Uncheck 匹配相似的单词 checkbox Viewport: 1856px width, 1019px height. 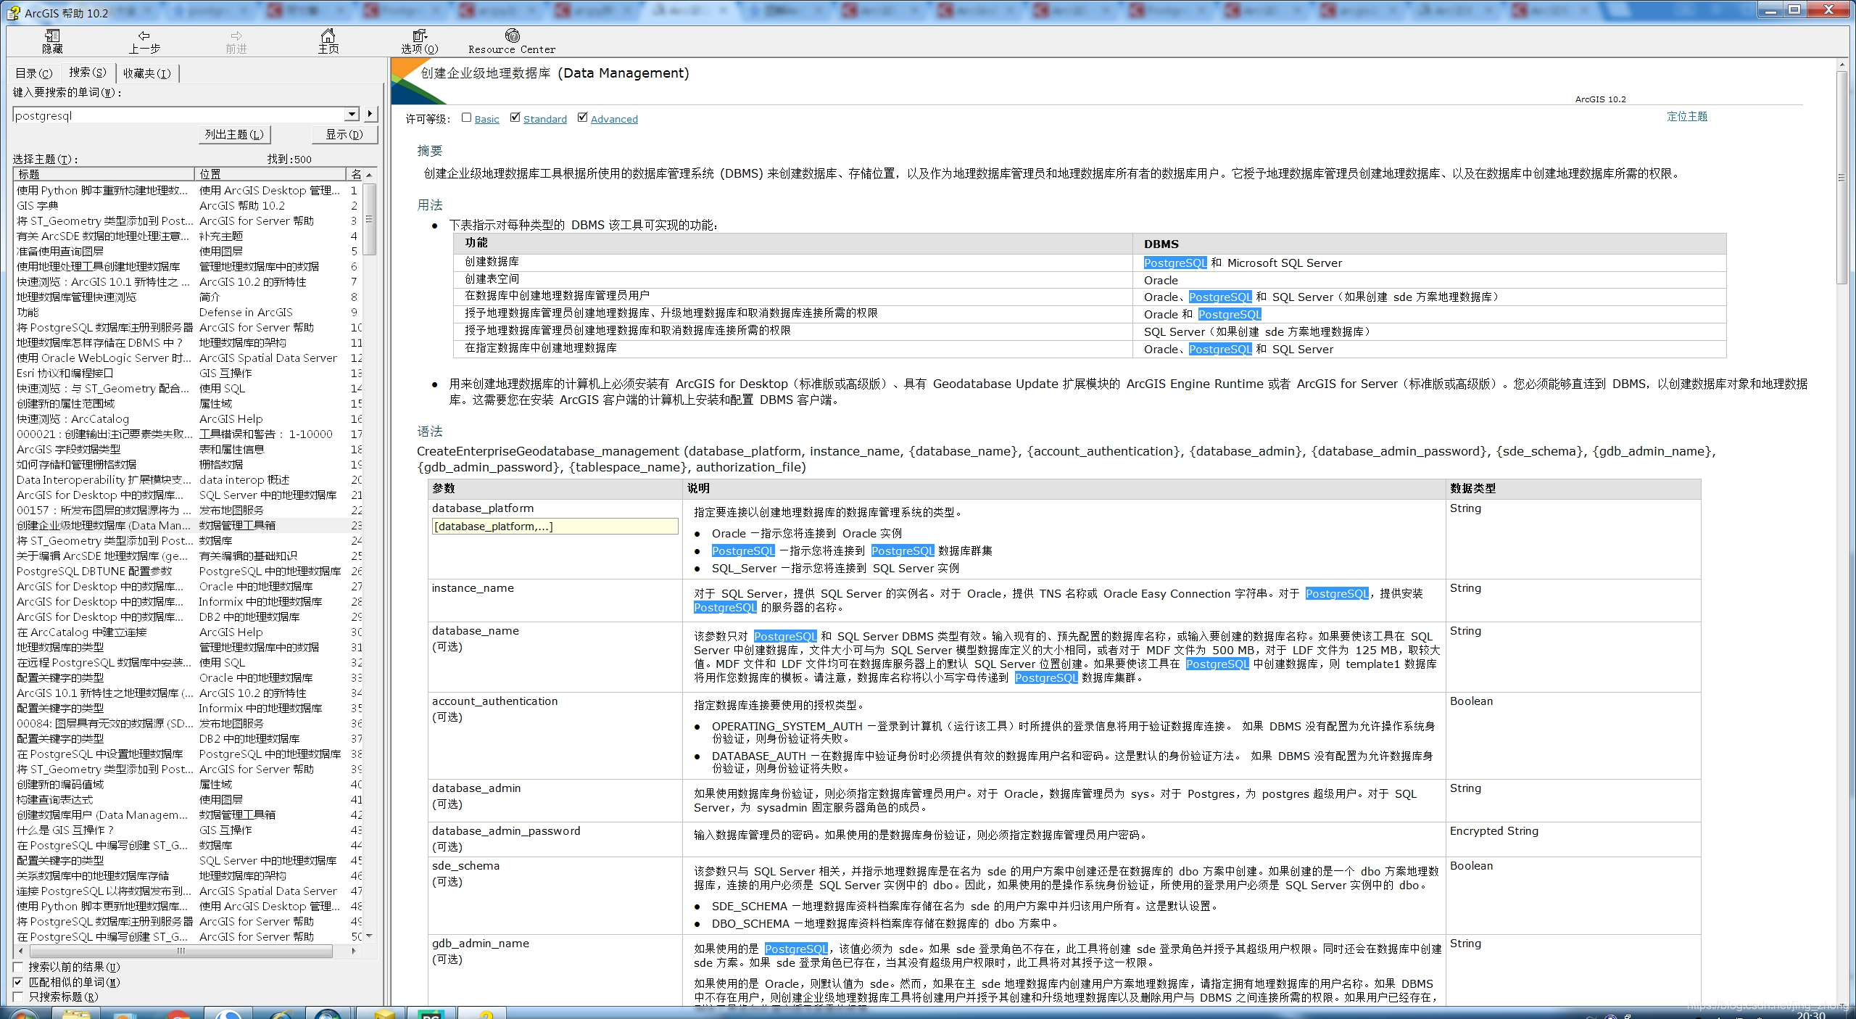19,982
